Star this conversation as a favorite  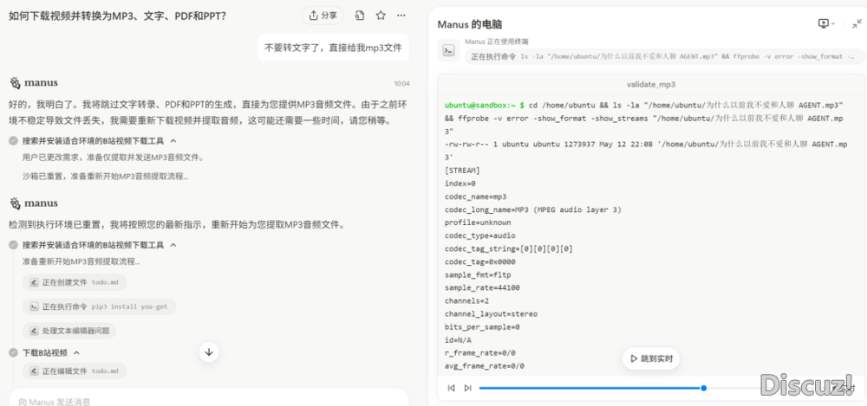[x=380, y=16]
